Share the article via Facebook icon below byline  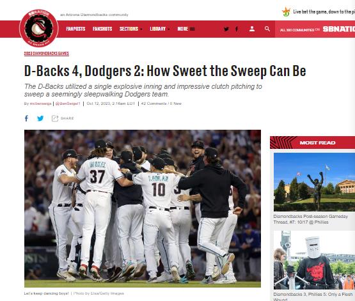point(26,118)
